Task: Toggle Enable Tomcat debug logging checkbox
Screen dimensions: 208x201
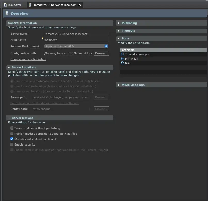Action: tap(12, 150)
